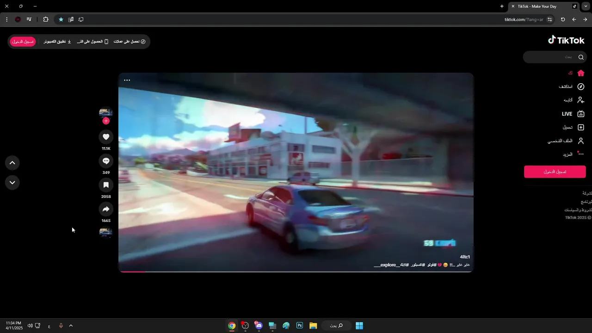Click the تحميل sidebar label
This screenshot has height=333, width=592.
pyautogui.click(x=567, y=127)
